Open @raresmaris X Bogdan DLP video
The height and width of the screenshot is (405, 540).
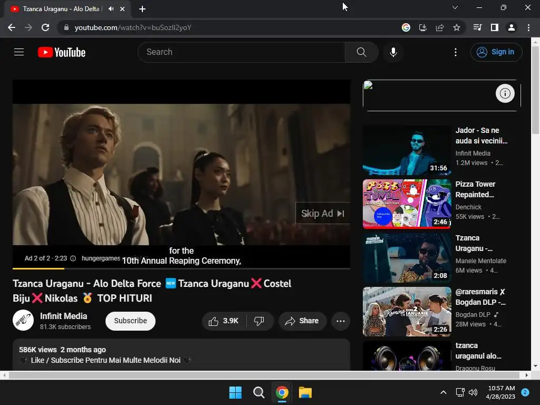click(x=407, y=311)
